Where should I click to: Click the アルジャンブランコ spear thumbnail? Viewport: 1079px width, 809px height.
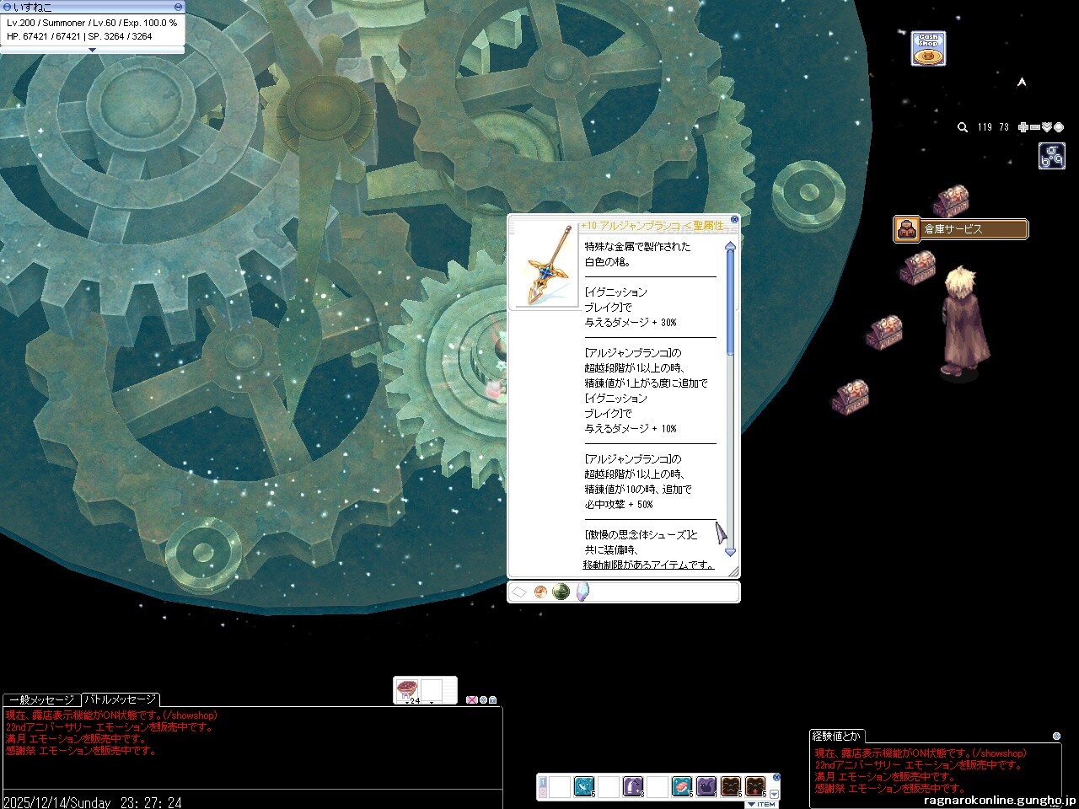pyautogui.click(x=545, y=265)
